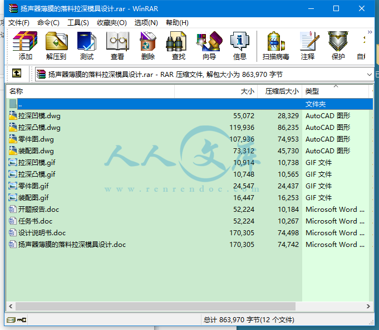Click the 零件图.gif file icon
The image size is (379, 330).
pyautogui.click(x=13, y=186)
